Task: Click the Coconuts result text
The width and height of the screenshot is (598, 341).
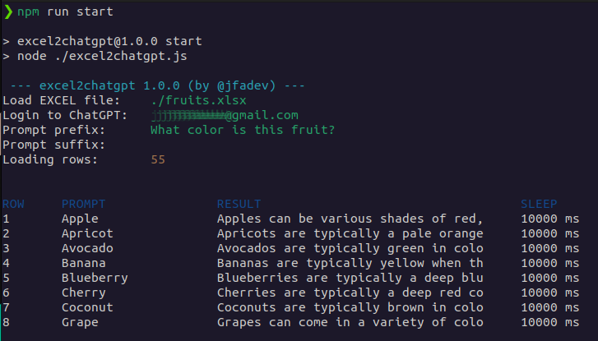Action: point(350,307)
